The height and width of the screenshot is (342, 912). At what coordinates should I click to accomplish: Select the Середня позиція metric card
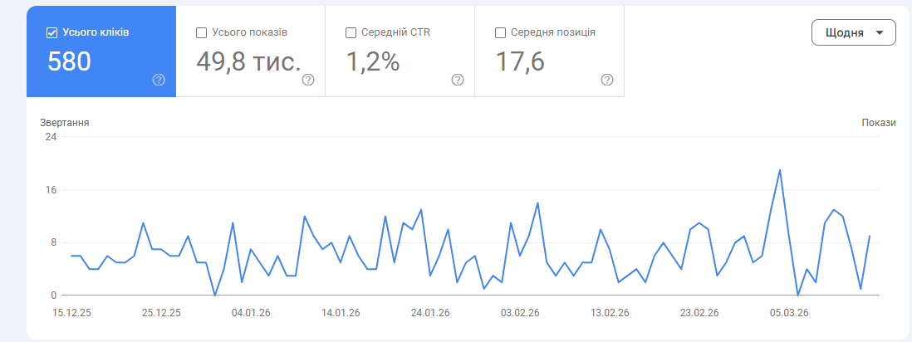pyautogui.click(x=550, y=51)
